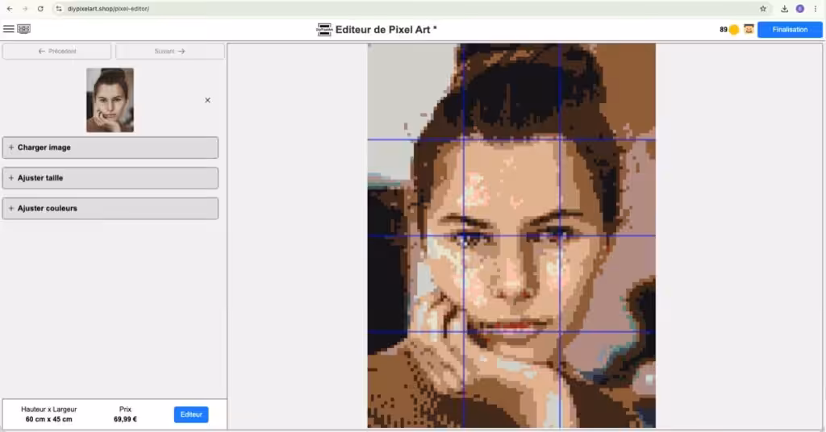Open the blue Editeur button
Viewport: 826px width, 432px height.
click(x=191, y=414)
